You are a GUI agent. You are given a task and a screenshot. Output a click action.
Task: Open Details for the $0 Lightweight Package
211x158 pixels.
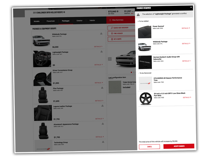(98, 65)
